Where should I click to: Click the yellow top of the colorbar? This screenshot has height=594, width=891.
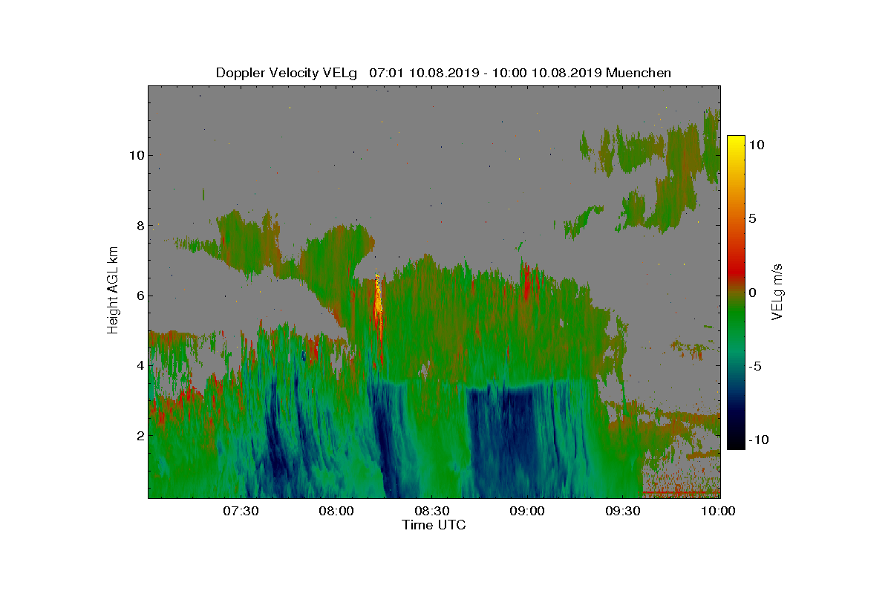coord(735,143)
